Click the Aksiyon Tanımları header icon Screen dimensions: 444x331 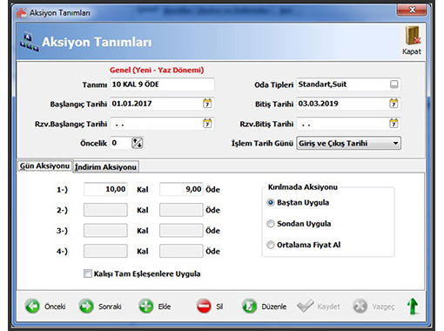coord(29,43)
